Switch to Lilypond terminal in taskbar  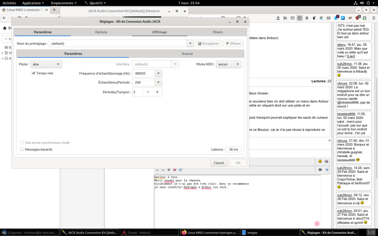[x=30, y=233]
